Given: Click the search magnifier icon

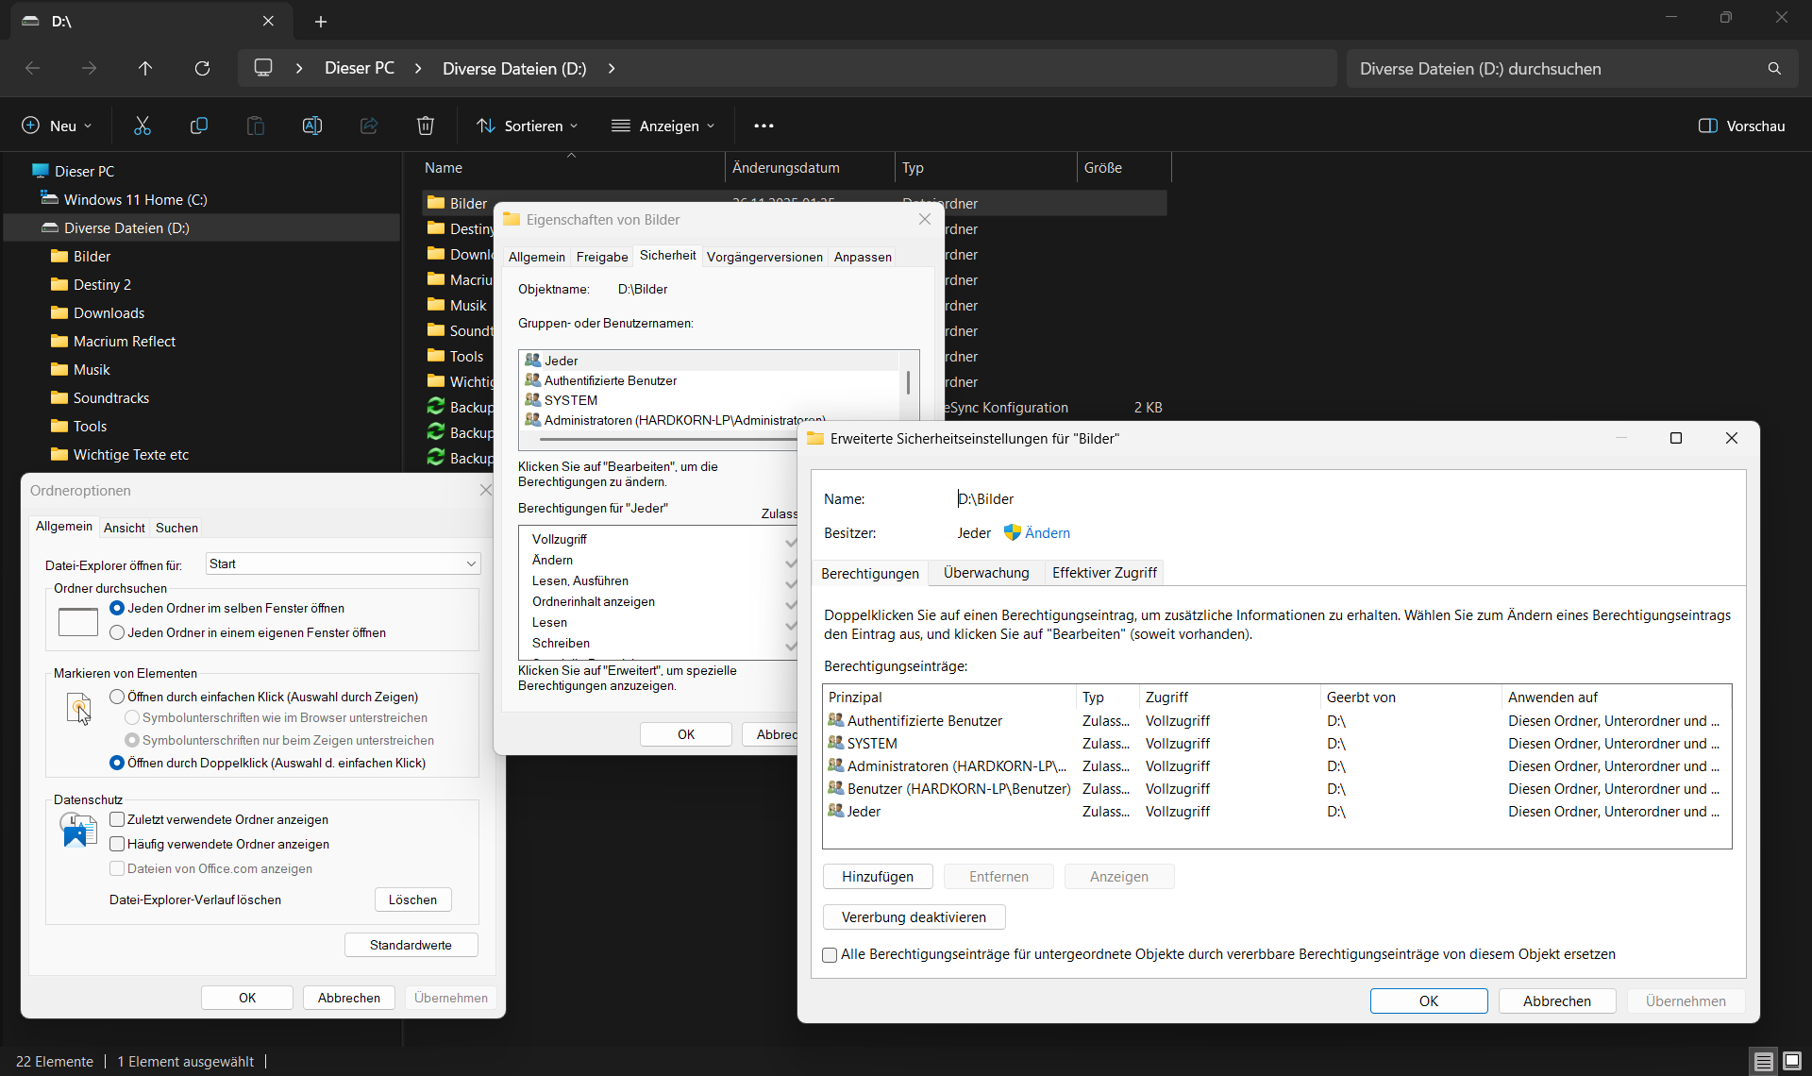Looking at the screenshot, I should (1774, 68).
